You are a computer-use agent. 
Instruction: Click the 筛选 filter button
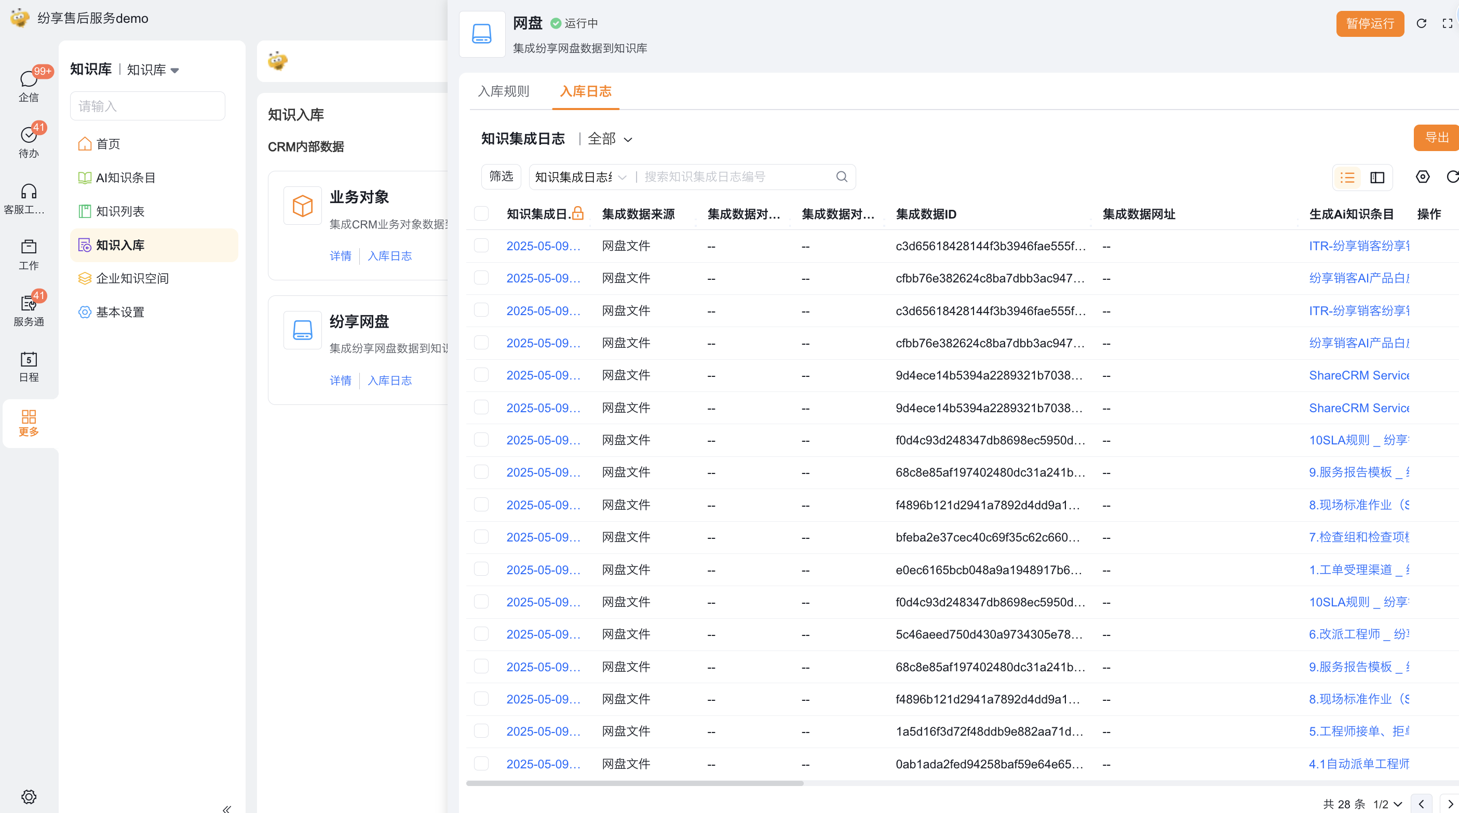point(501,177)
